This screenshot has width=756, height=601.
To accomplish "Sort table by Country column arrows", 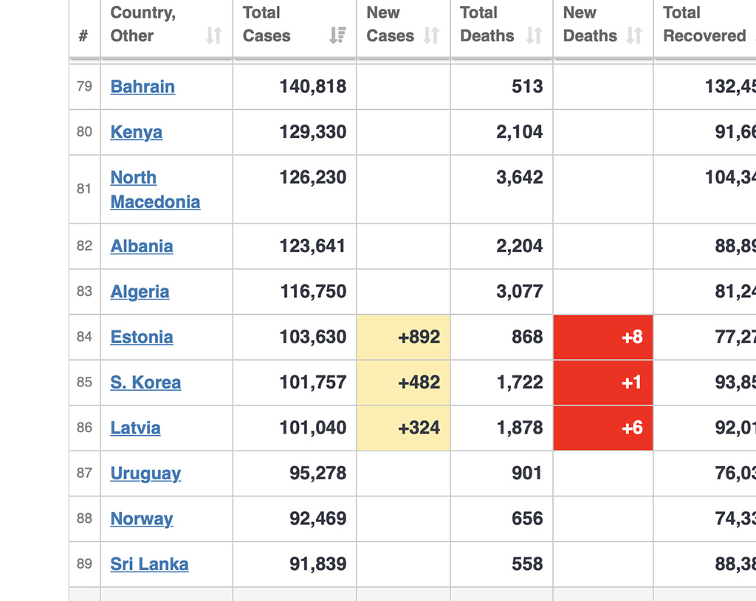I will 213,35.
